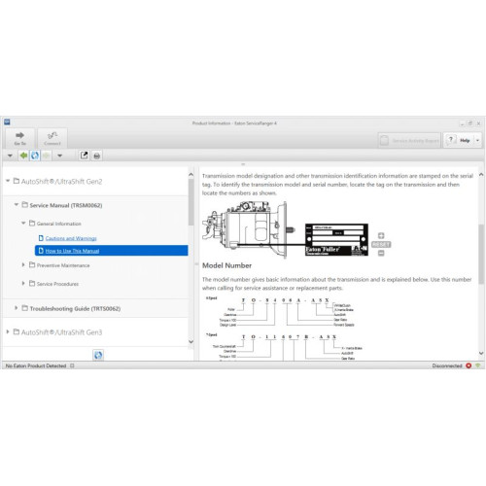The height and width of the screenshot is (486, 486).
Task: Open the Help dropdown arrow
Action: pyautogui.click(x=477, y=140)
